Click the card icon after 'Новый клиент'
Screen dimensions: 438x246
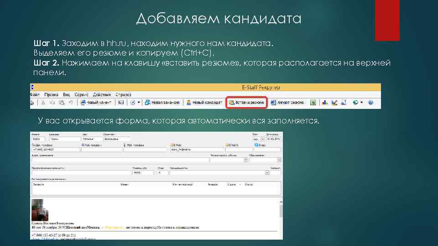(x=120, y=102)
